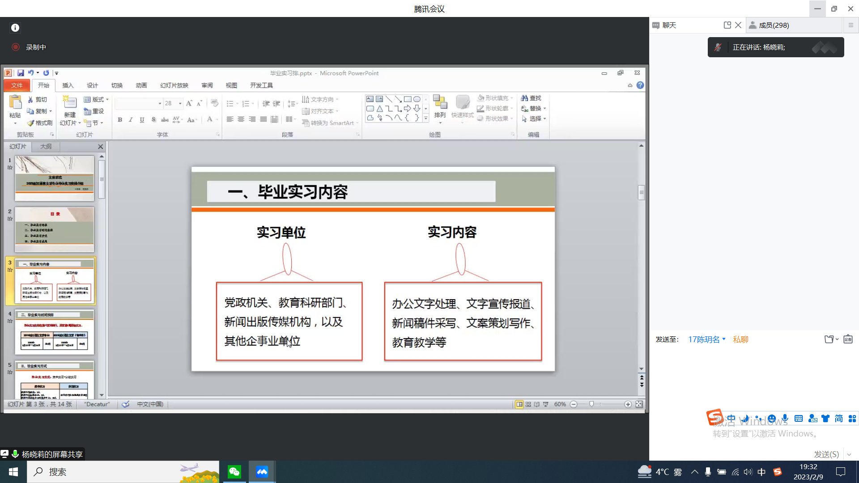The image size is (859, 483).
Task: Click PowerPoint Help question mark icon
Action: (640, 85)
